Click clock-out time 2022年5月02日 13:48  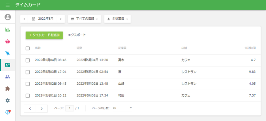coord(92,84)
